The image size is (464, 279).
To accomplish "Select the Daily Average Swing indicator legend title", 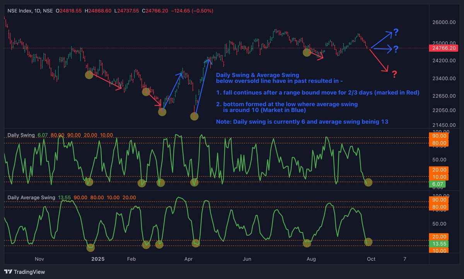I will click(31, 197).
